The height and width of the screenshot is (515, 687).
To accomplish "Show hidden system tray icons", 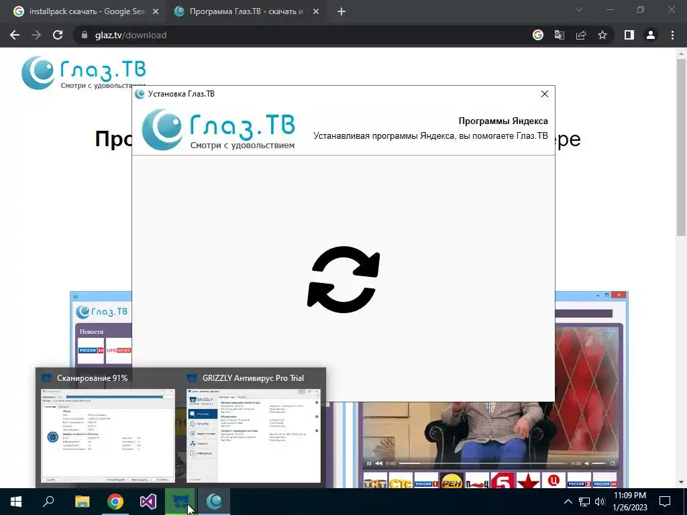I will point(568,502).
